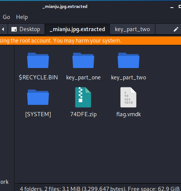Click the flag.vmdk file name label
Viewport: 181px width, 191px height.
[129, 114]
